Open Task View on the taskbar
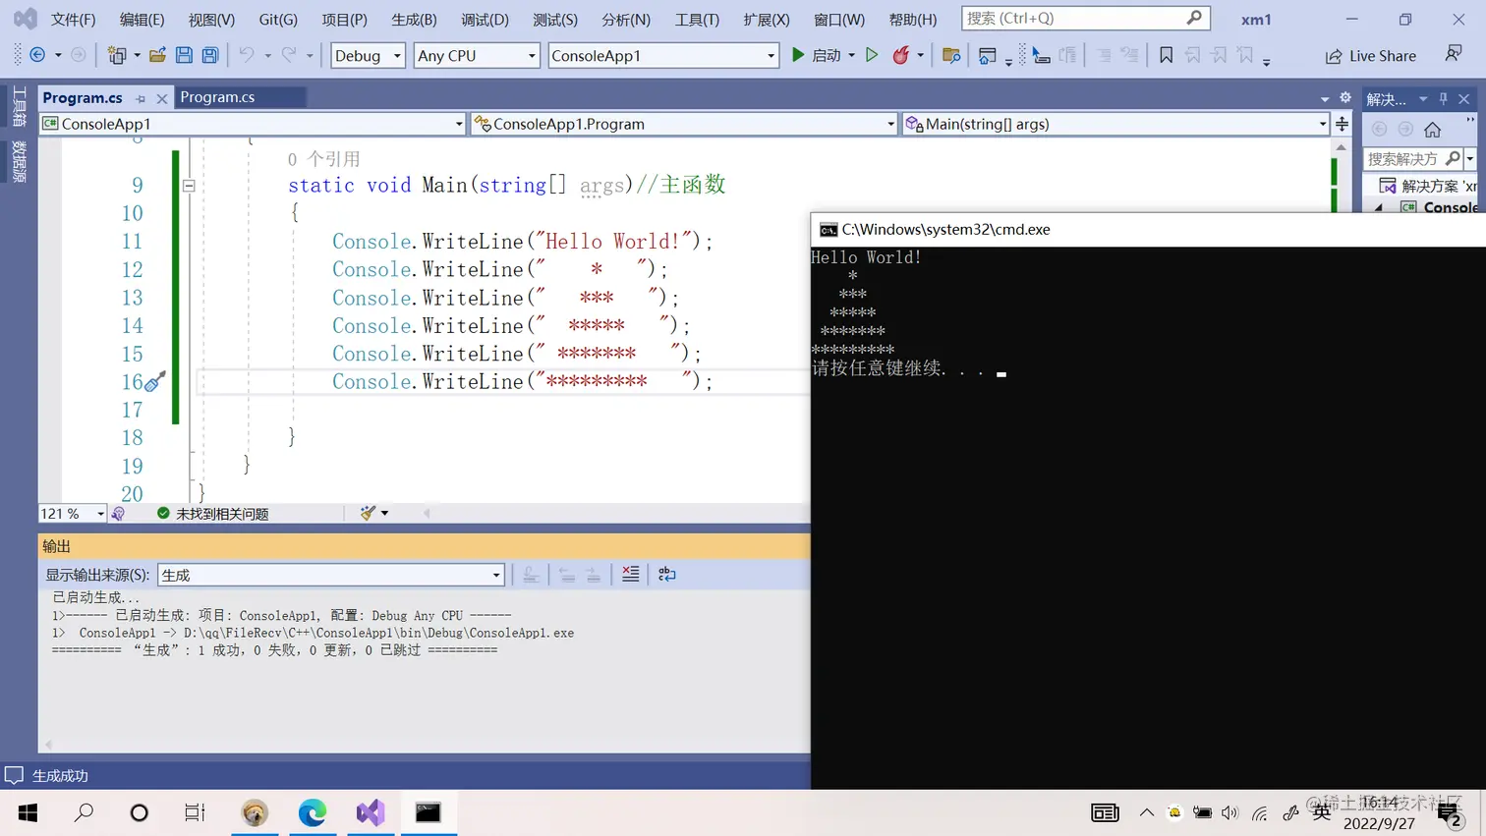Image resolution: width=1486 pixels, height=836 pixels. (x=195, y=812)
